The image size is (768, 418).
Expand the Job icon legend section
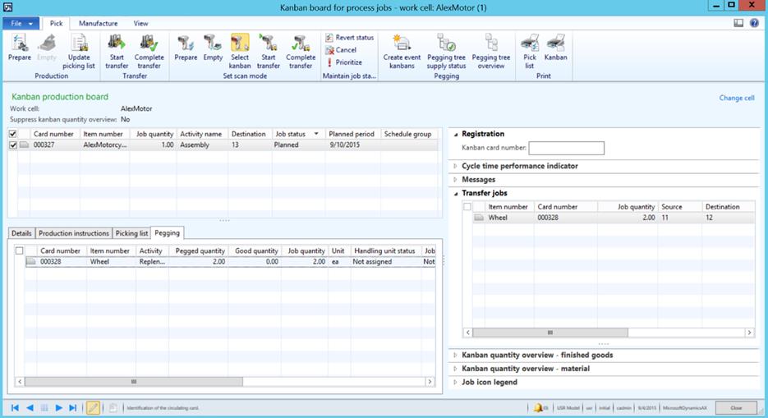click(456, 382)
